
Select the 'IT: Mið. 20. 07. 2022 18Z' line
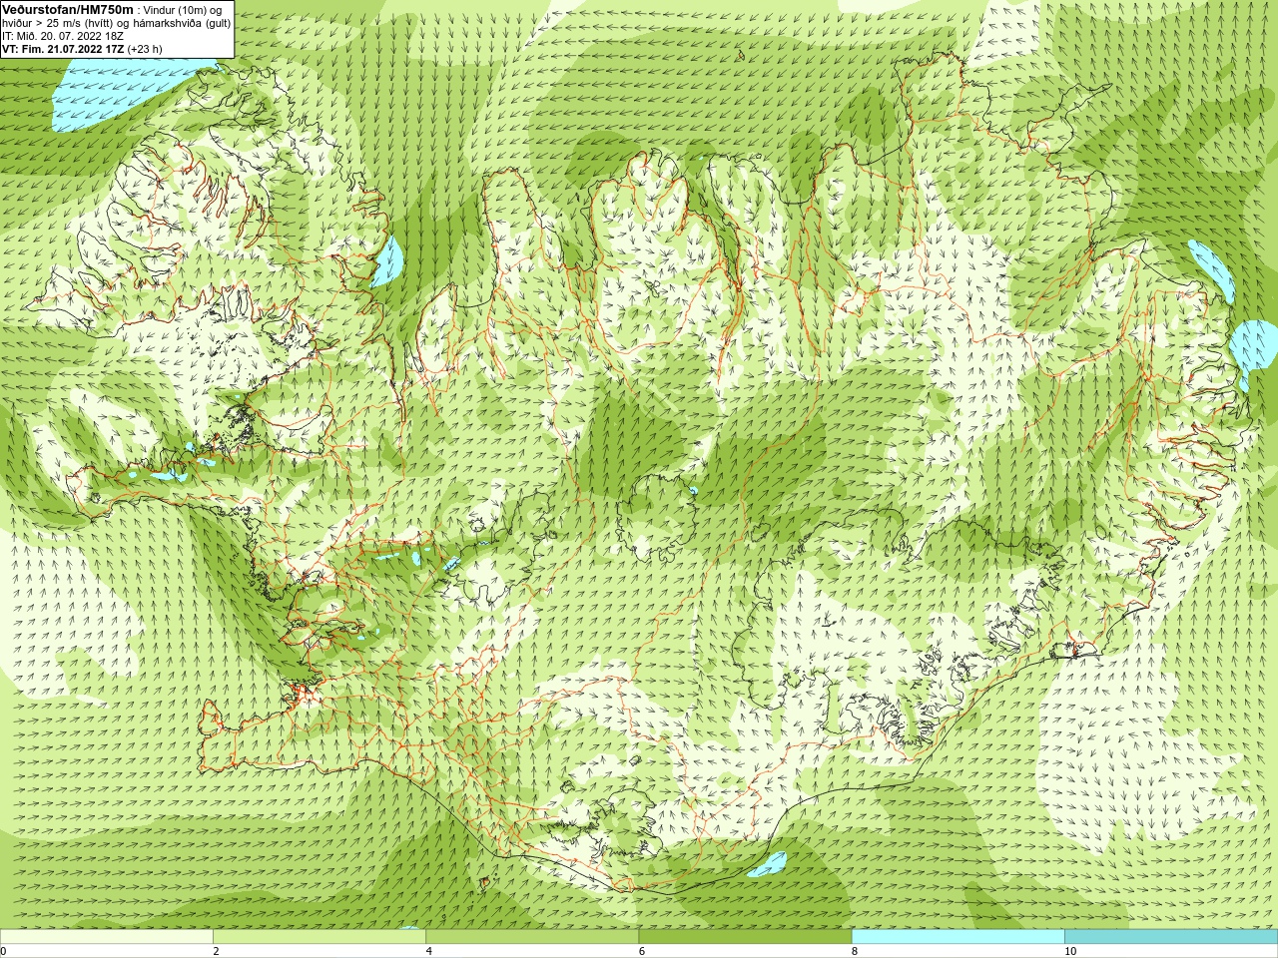[x=63, y=36]
